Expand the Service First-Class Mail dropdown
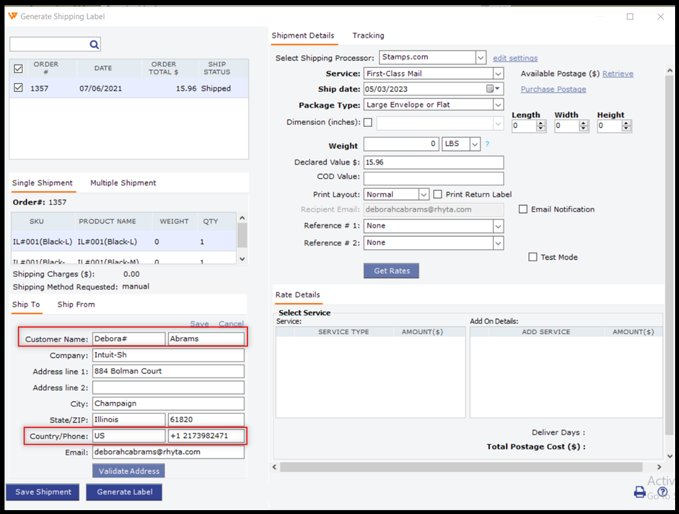This screenshot has height=514, width=679. tap(497, 74)
